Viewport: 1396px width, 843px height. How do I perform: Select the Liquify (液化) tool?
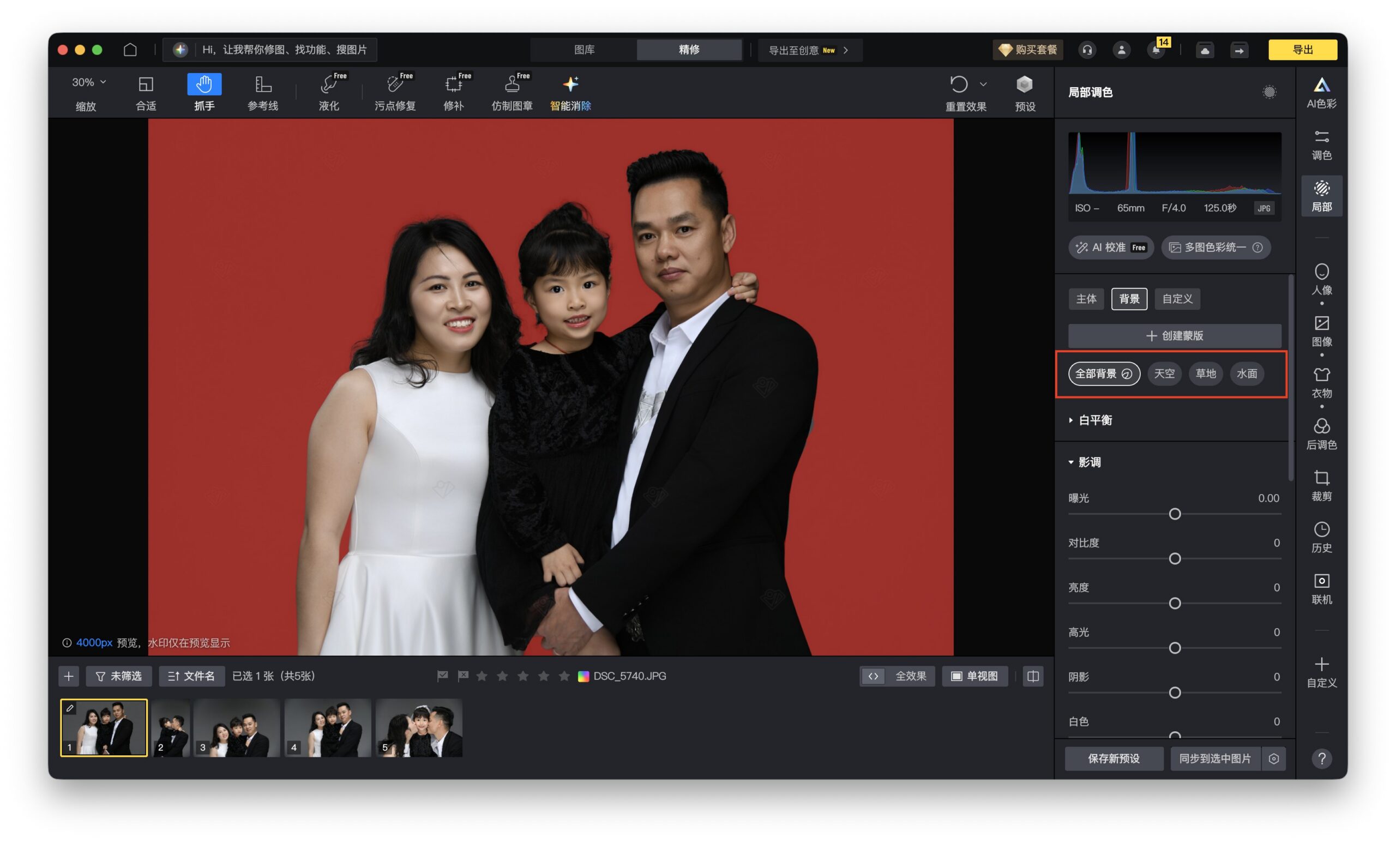pyautogui.click(x=329, y=92)
